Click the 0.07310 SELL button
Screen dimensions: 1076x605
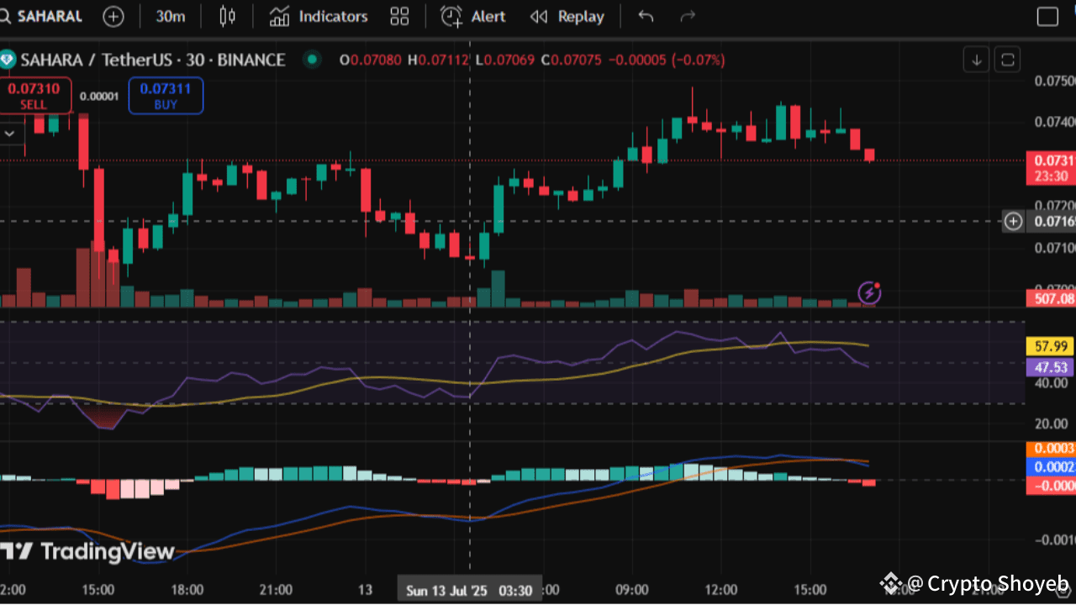(34, 96)
